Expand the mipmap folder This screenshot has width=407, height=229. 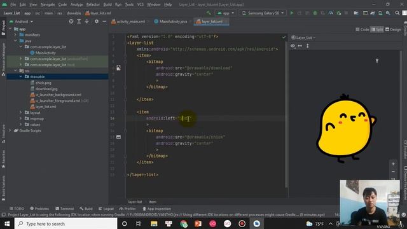click(21, 118)
